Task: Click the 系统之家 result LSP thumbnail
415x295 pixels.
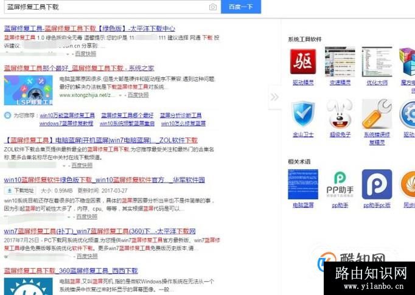Action: [x=29, y=90]
